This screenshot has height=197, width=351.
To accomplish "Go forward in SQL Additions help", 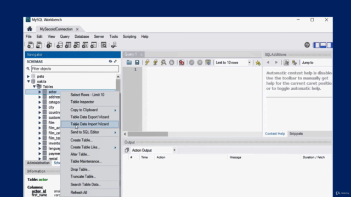I will click(276, 62).
